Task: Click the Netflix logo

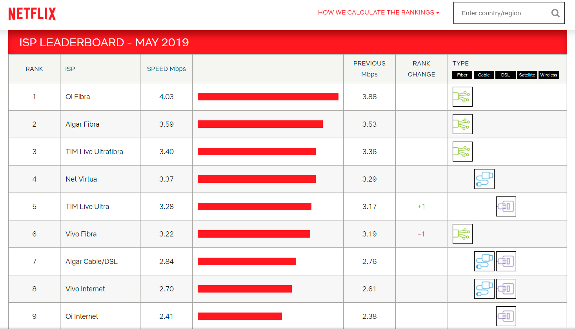Action: click(32, 14)
